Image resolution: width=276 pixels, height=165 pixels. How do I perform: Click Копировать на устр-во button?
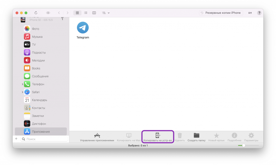[x=158, y=137]
